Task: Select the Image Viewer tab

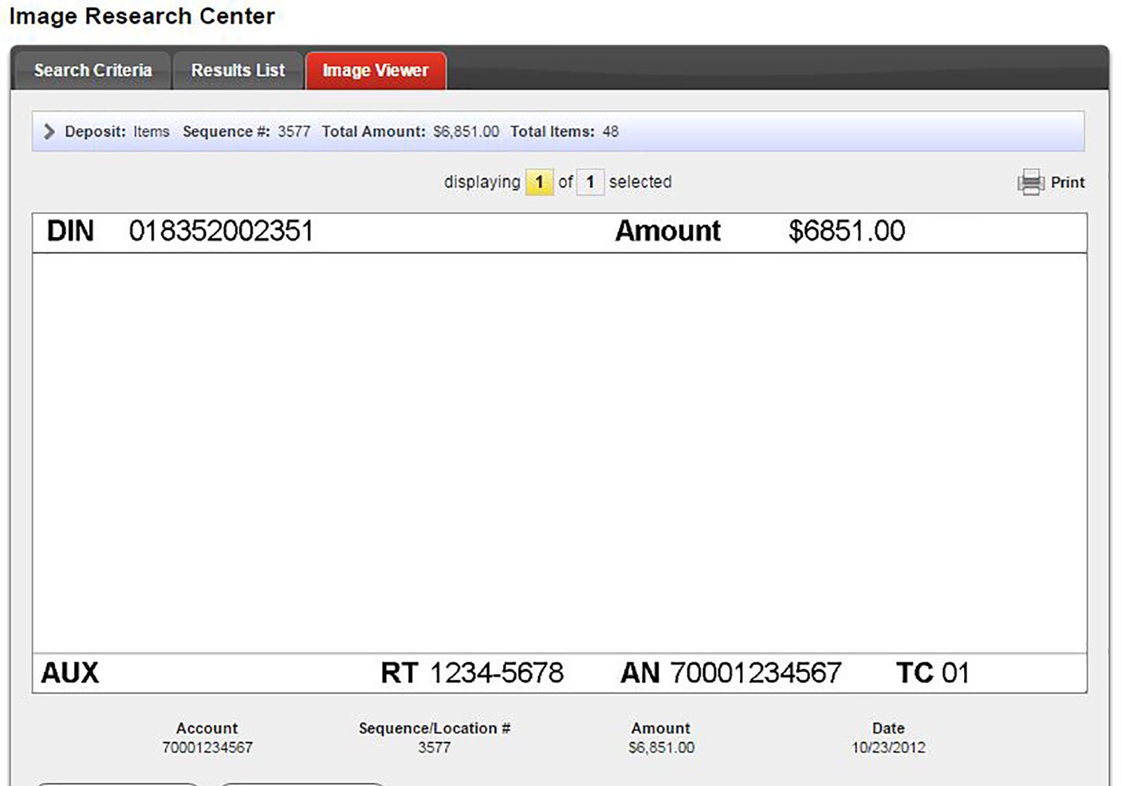Action: point(375,70)
